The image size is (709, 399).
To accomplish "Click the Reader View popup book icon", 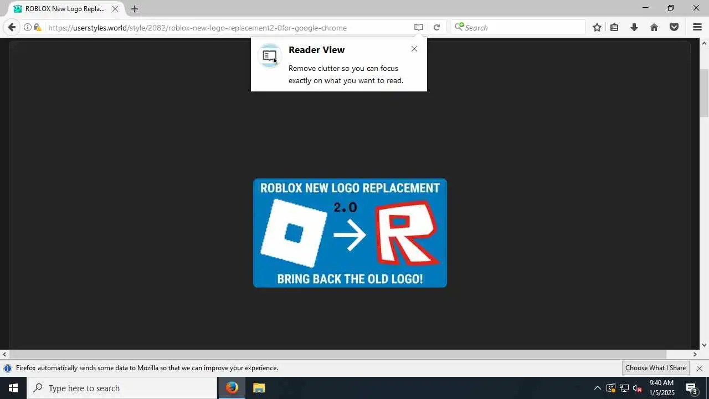I will 270,55.
